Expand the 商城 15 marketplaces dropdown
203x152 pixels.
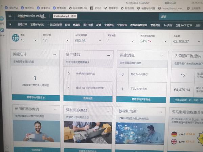(x=36, y=40)
